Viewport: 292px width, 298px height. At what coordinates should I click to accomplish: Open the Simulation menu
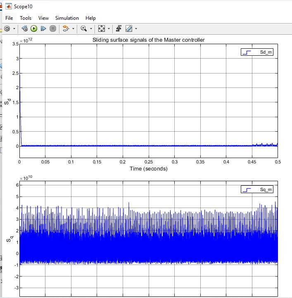(67, 18)
